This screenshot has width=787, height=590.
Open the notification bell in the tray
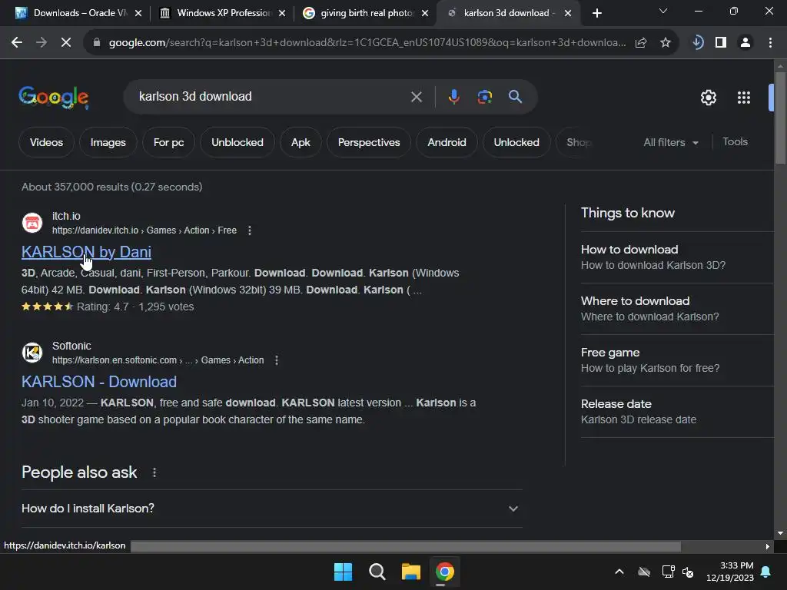point(766,572)
